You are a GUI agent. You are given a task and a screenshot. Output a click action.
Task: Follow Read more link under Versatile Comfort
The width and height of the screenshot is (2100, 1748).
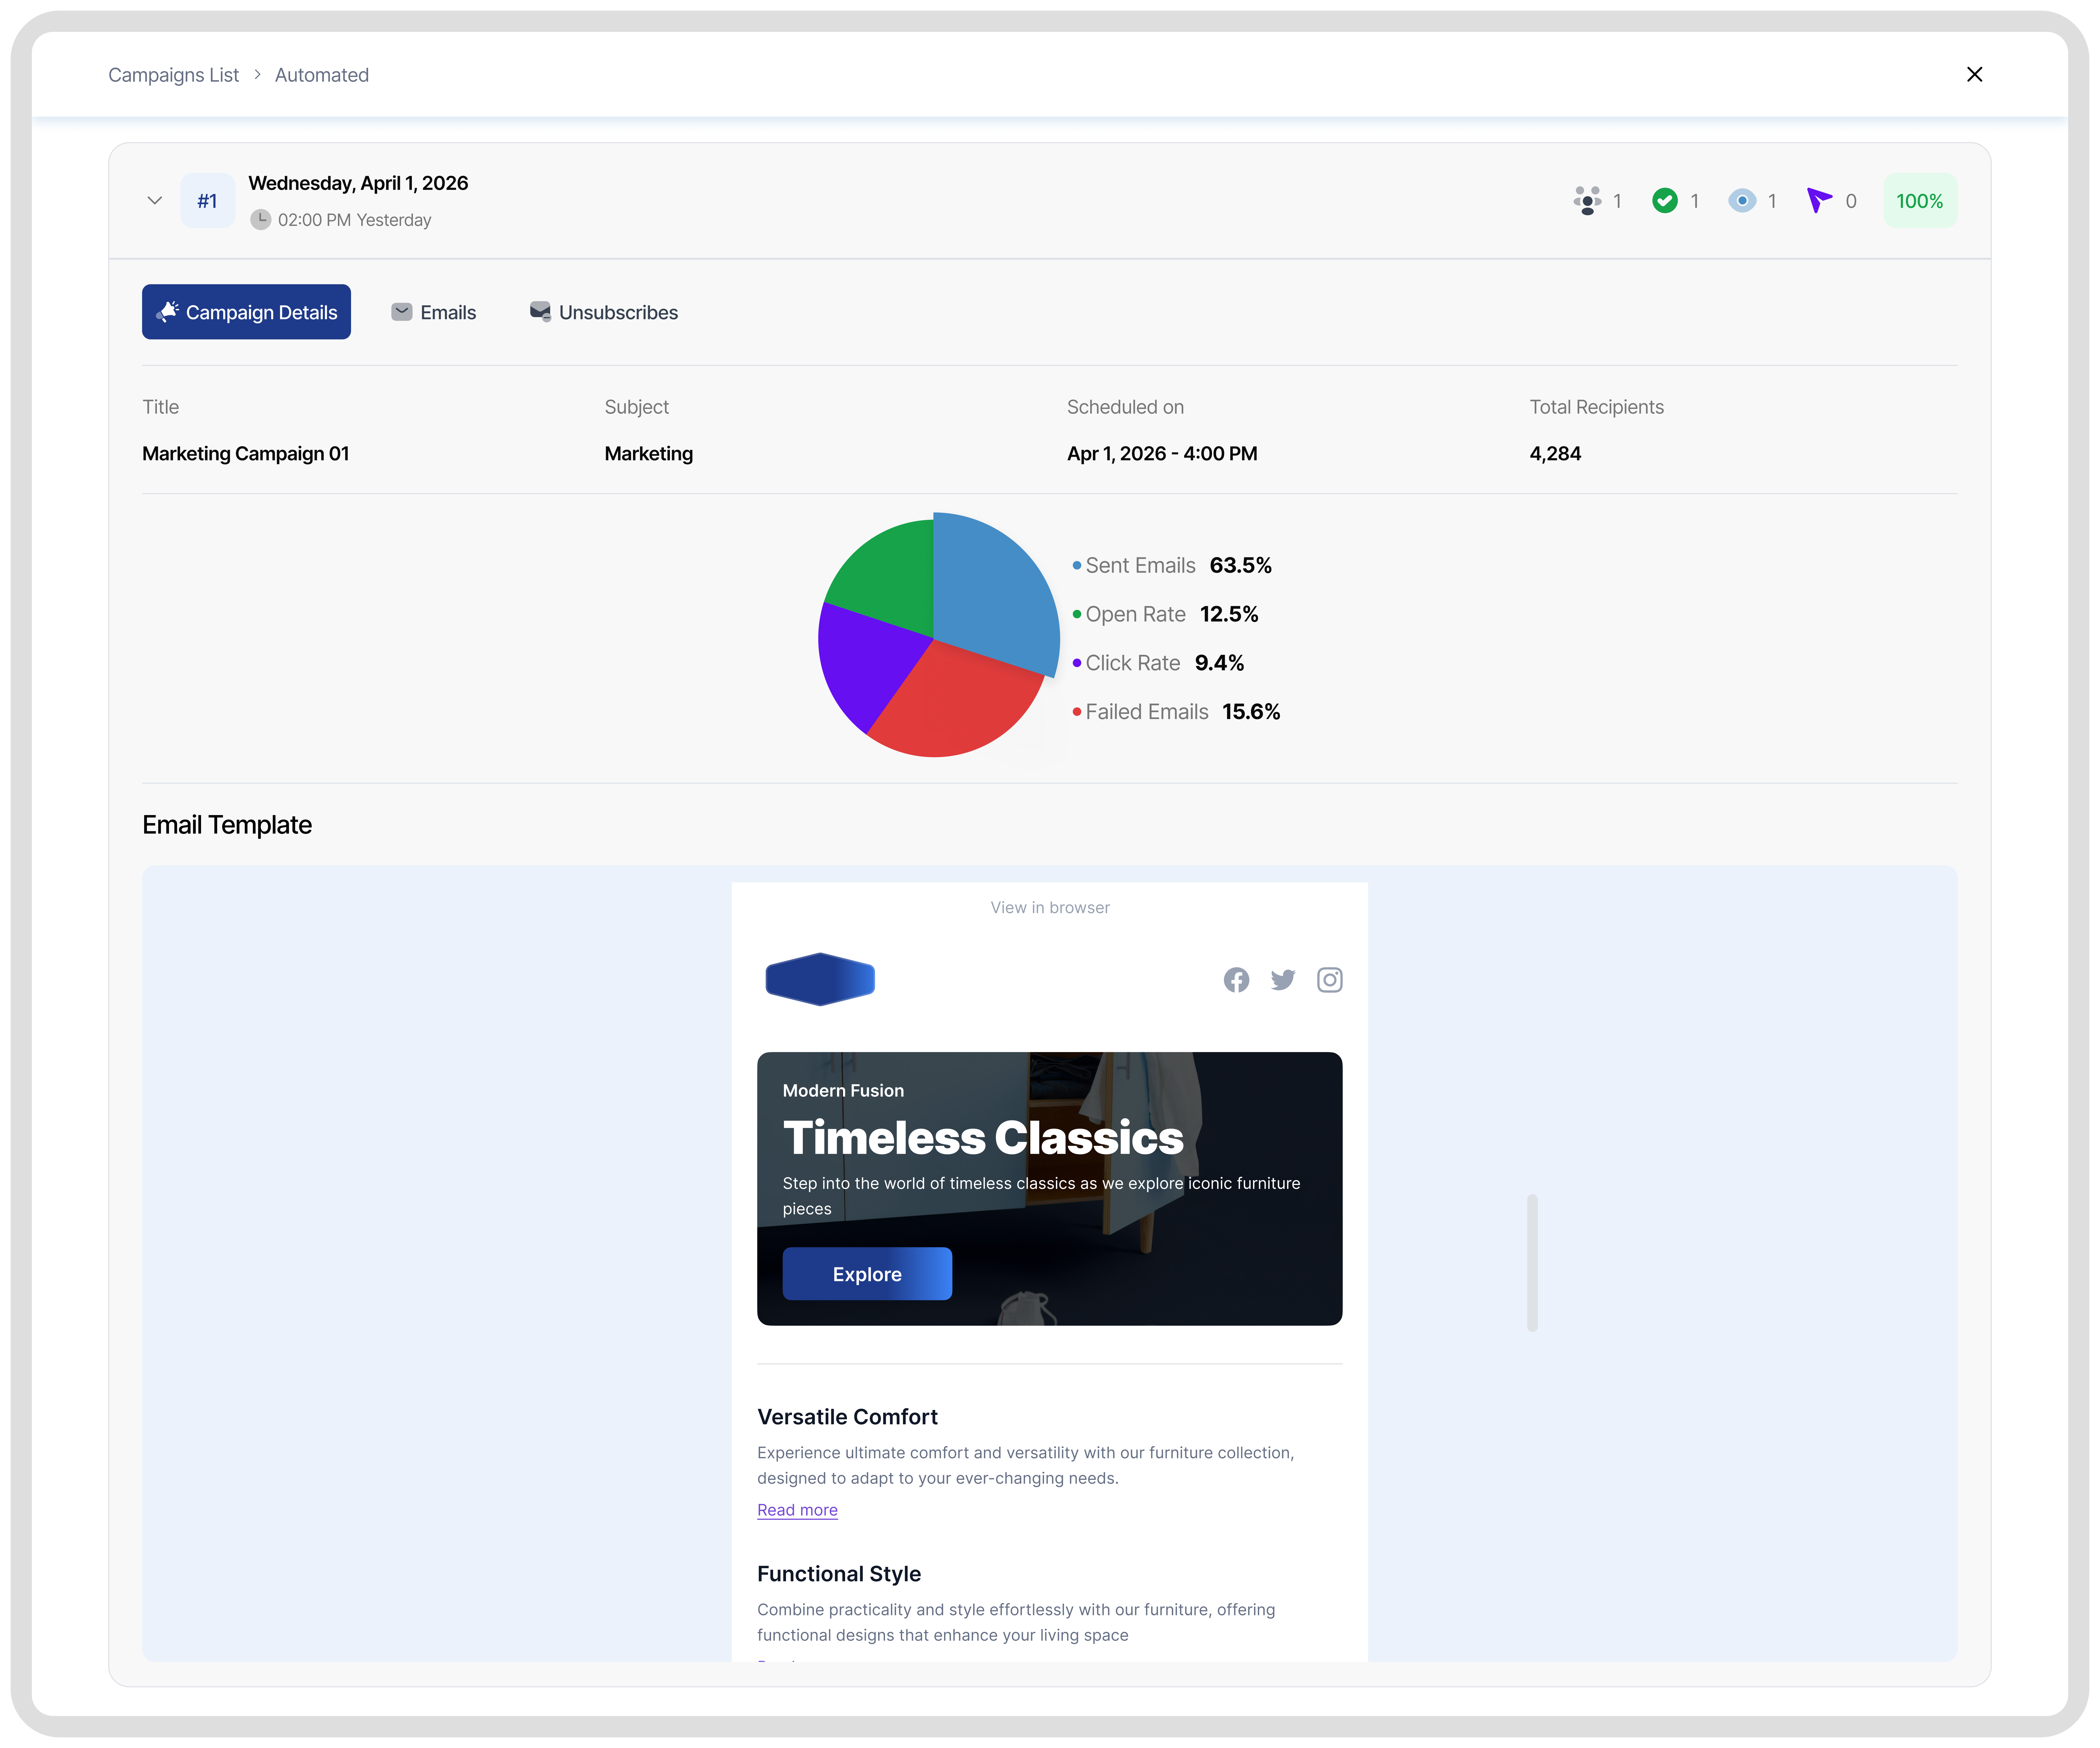point(797,1510)
